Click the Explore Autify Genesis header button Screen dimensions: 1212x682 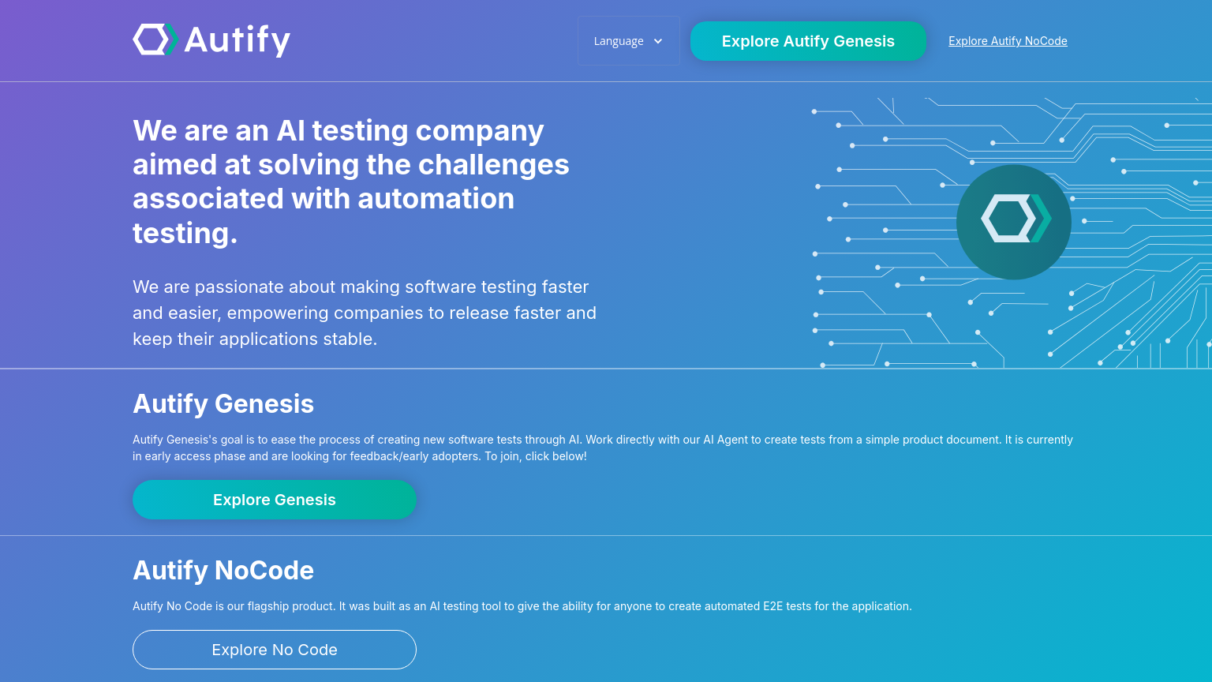click(808, 41)
